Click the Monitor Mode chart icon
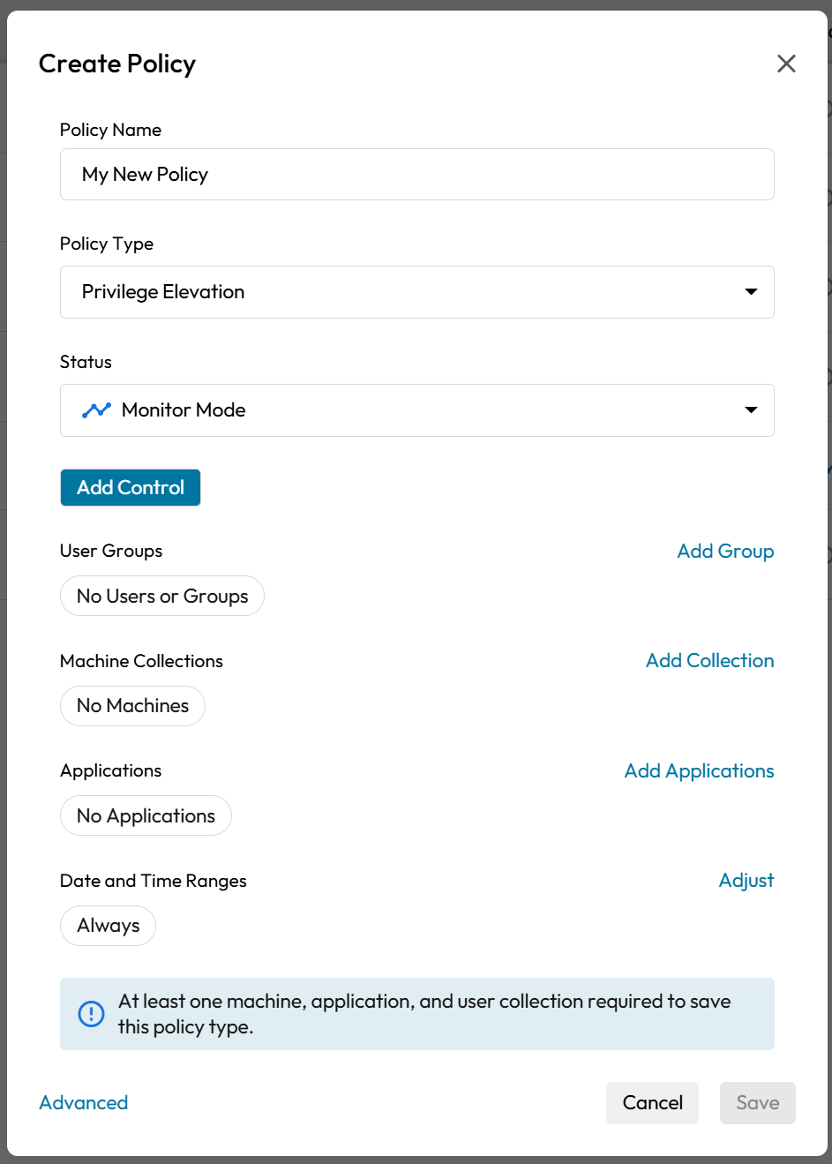This screenshot has width=832, height=1164. tap(96, 410)
